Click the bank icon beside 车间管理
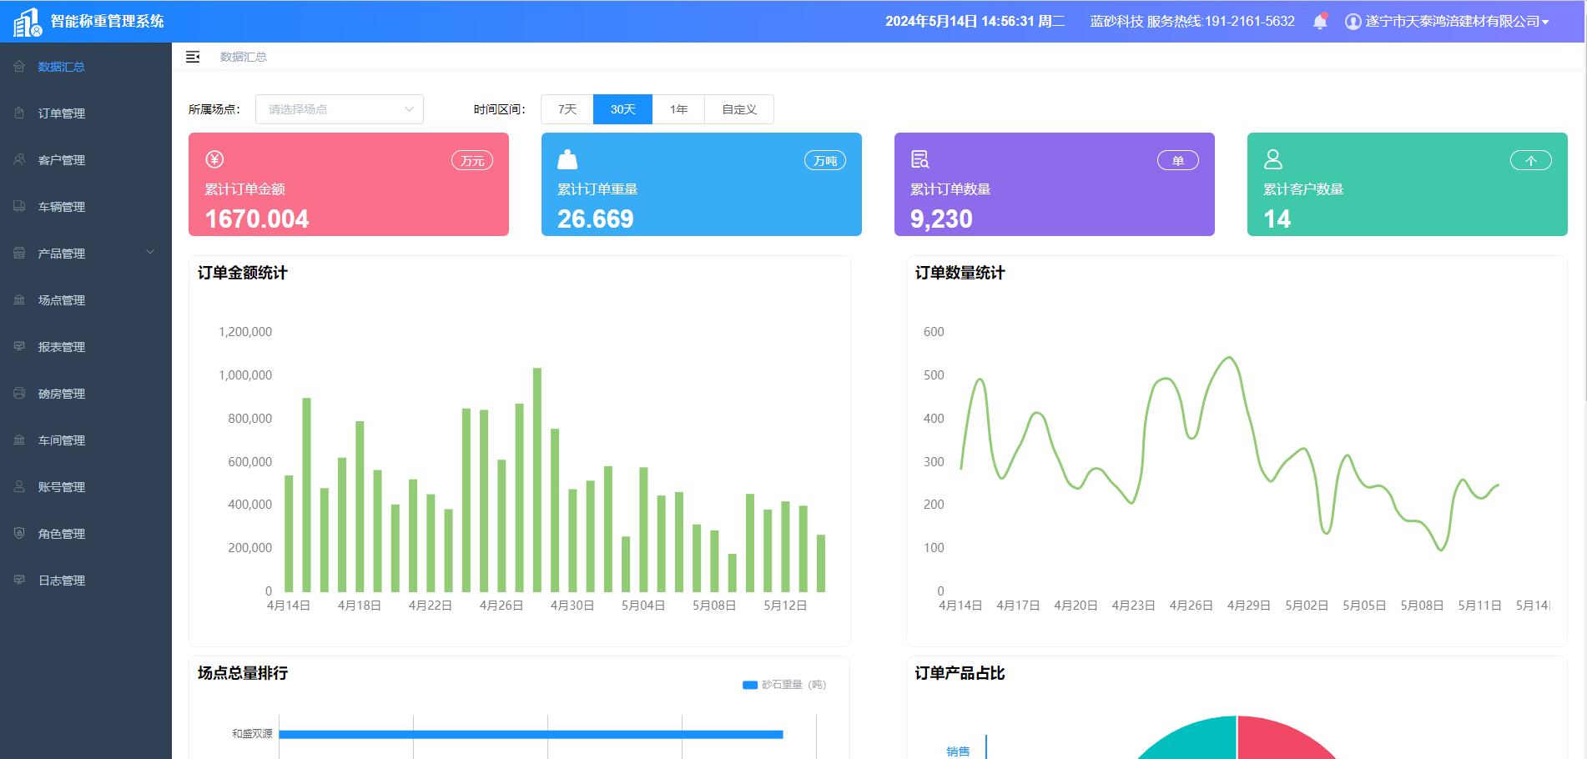This screenshot has height=759, width=1587. coord(19,440)
